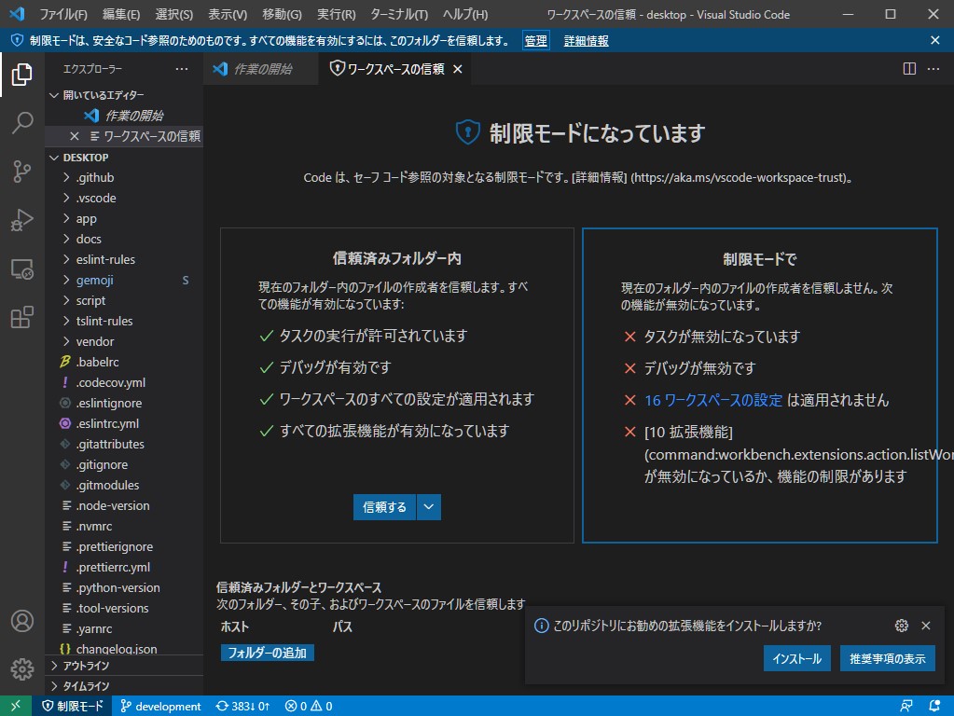Image resolution: width=954 pixels, height=716 pixels.
Task: Open the Search view icon
Action: tap(22, 123)
